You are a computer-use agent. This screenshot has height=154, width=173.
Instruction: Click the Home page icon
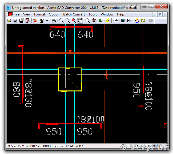pos(143,21)
